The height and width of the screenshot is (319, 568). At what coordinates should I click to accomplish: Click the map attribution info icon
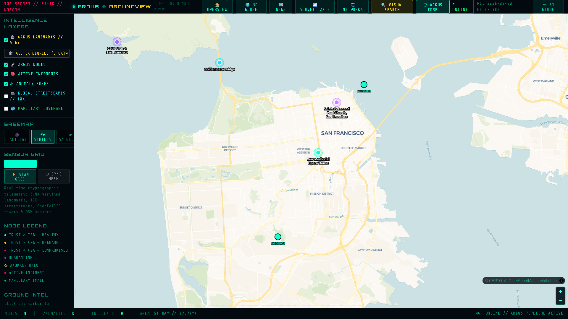[x=561, y=281]
